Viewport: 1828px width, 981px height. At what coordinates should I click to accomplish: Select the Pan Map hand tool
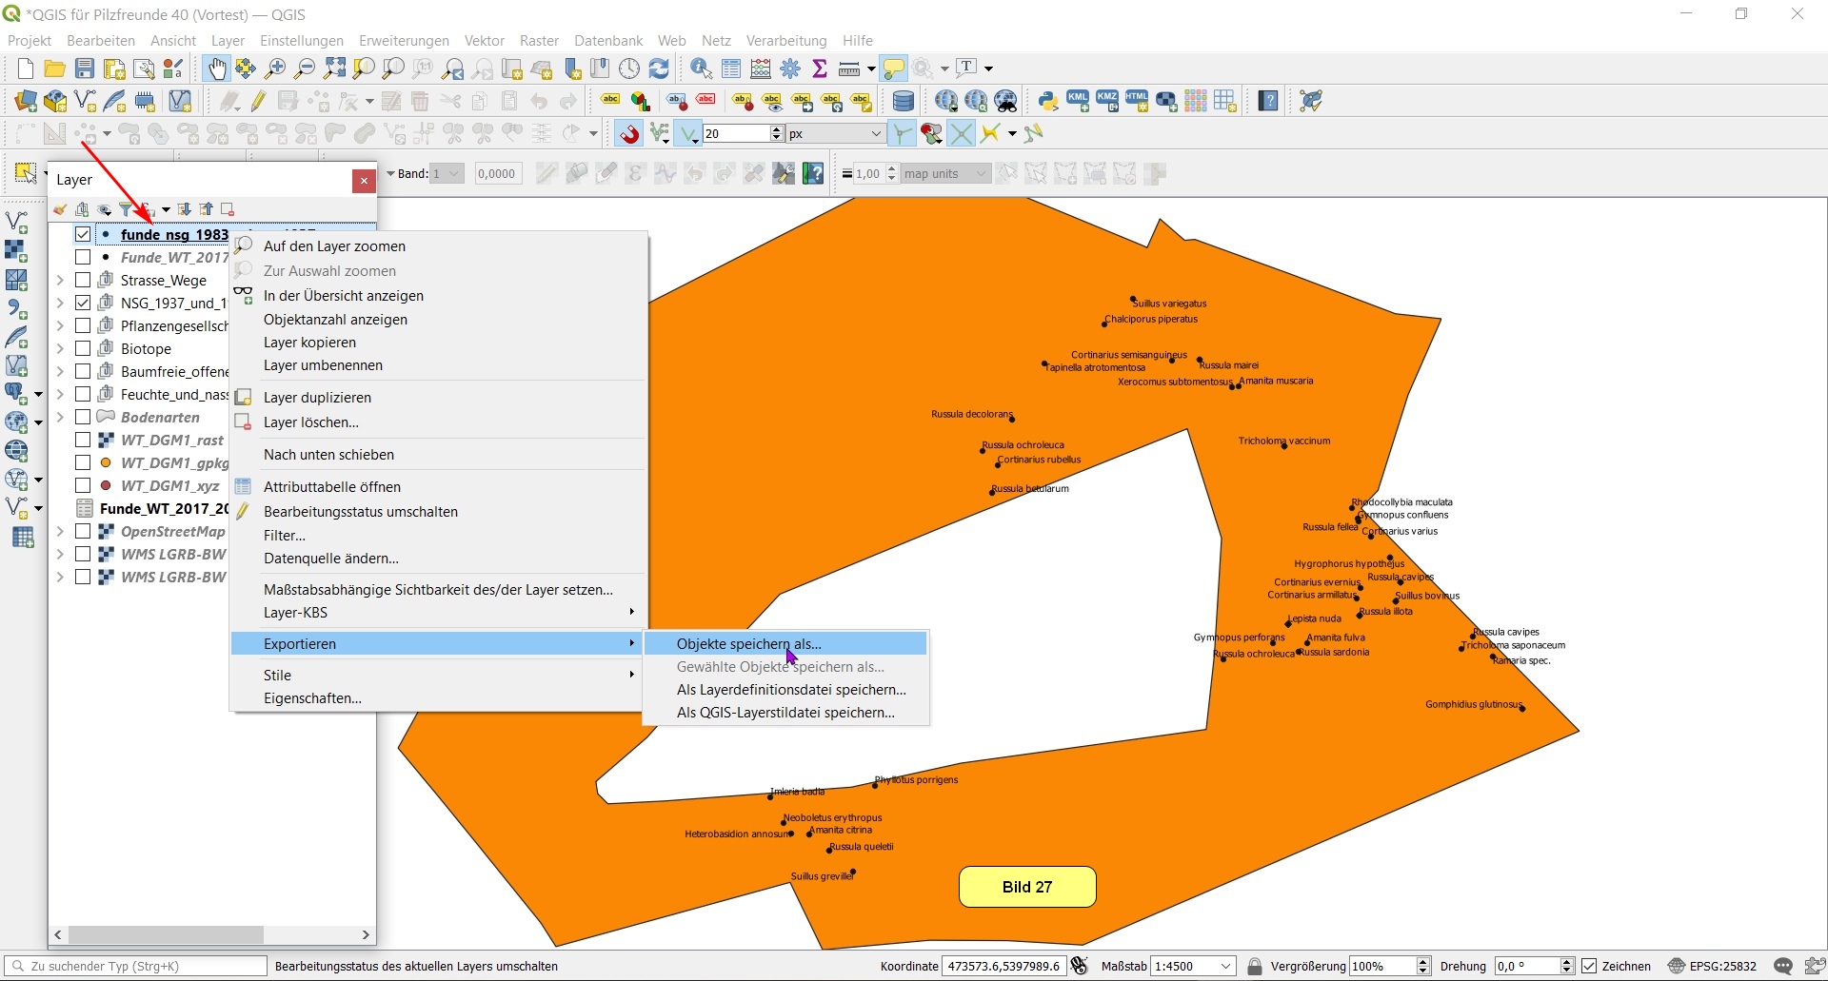217,69
